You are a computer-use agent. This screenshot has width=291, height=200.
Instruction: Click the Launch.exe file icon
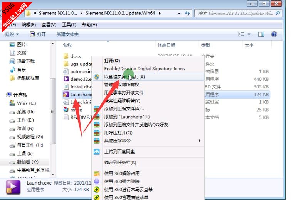click(66, 95)
